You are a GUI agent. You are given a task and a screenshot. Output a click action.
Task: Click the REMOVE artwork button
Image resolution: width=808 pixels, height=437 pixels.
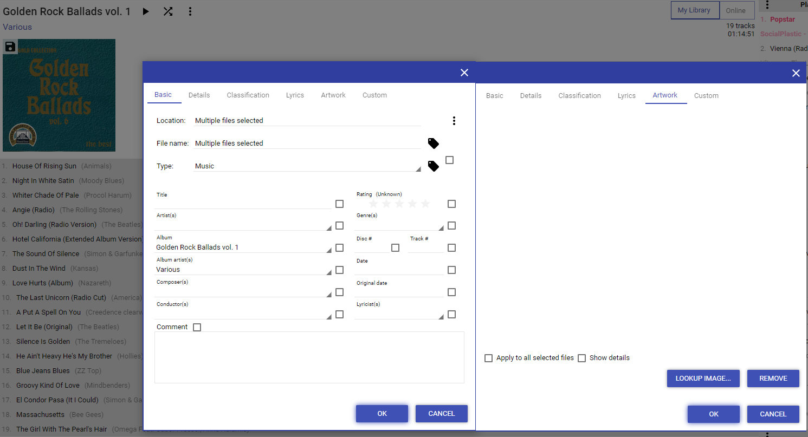(773, 379)
